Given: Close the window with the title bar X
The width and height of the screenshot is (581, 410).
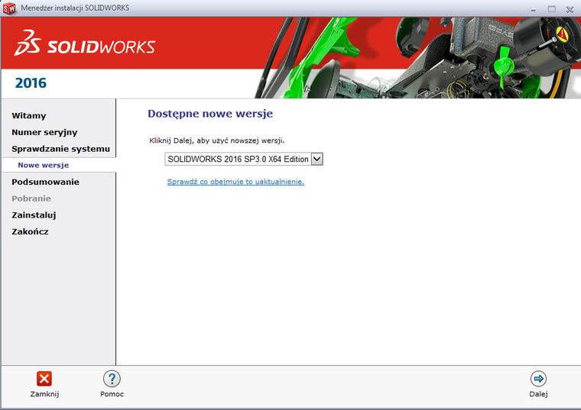Looking at the screenshot, I should (x=570, y=9).
